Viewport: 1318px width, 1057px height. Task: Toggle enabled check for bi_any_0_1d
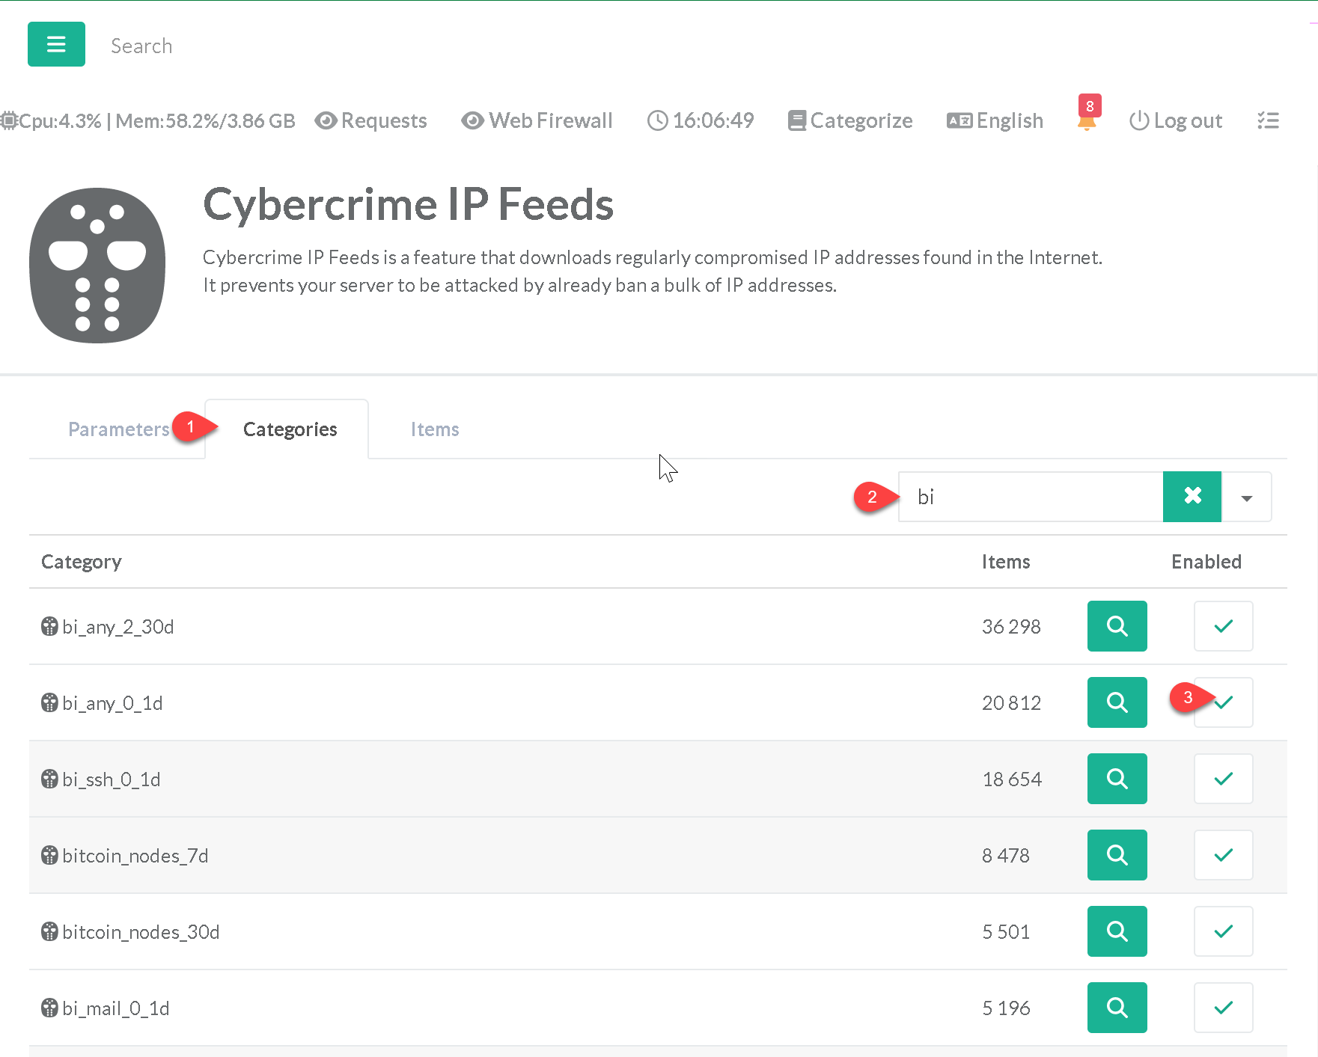tap(1224, 702)
